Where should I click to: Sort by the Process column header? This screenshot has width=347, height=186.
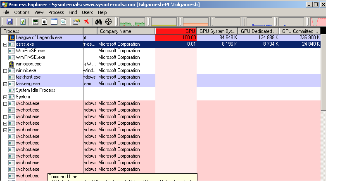point(42,31)
